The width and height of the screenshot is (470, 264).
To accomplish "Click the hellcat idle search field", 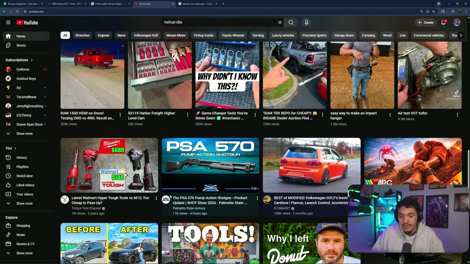I will click(x=219, y=22).
